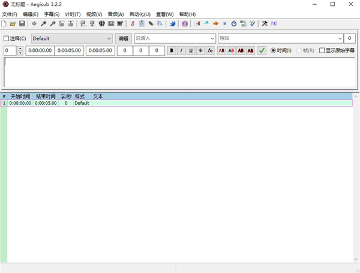Image resolution: width=360 pixels, height=273 pixels.
Task: Click the start time field 0:00:00.00
Action: coord(40,51)
